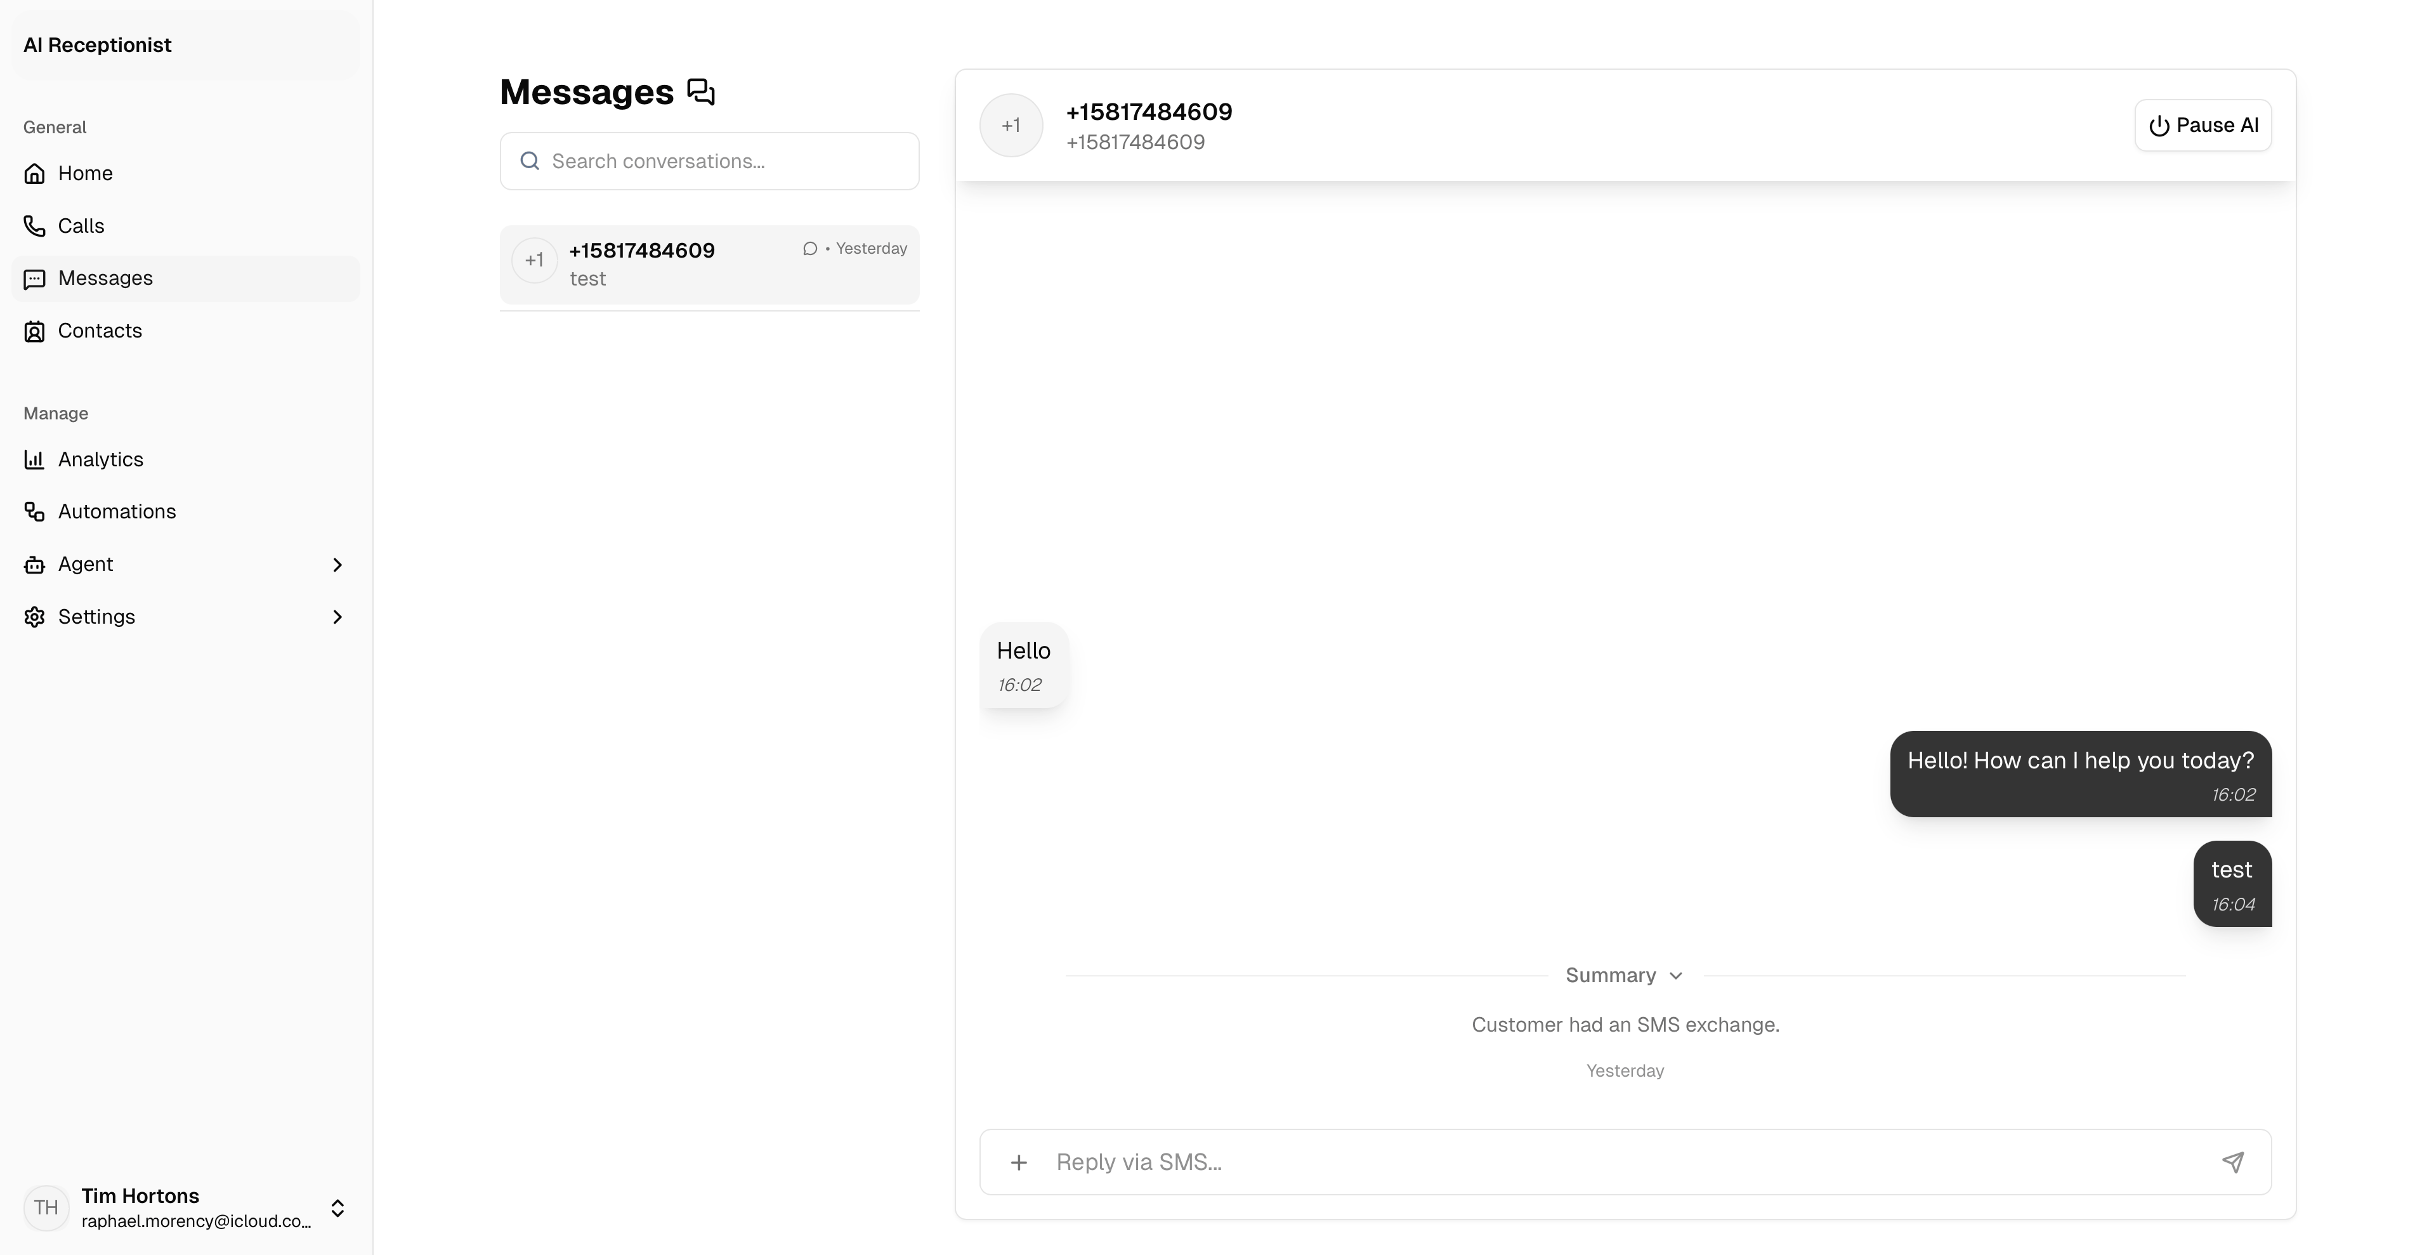Click the raphael.morency email text
This screenshot has width=2422, height=1255.
197,1221
